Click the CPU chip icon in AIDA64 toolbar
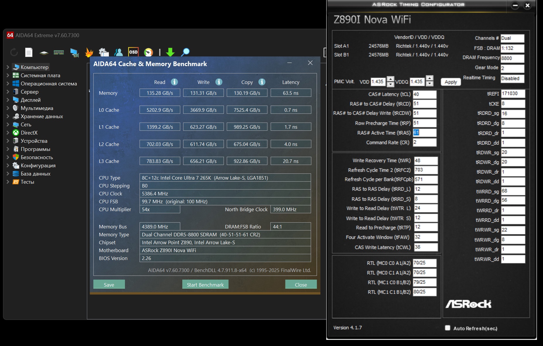 coord(44,53)
